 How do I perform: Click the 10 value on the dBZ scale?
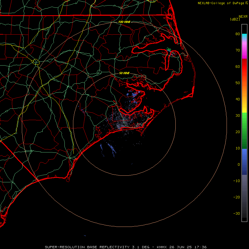coord(238,148)
